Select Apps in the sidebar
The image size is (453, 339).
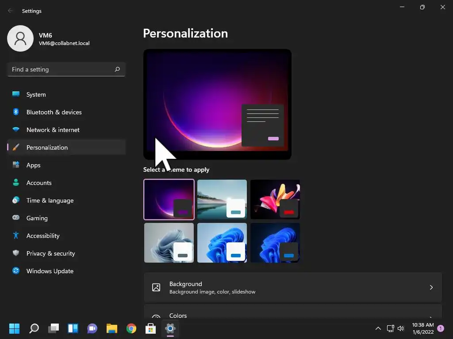[x=66, y=165]
